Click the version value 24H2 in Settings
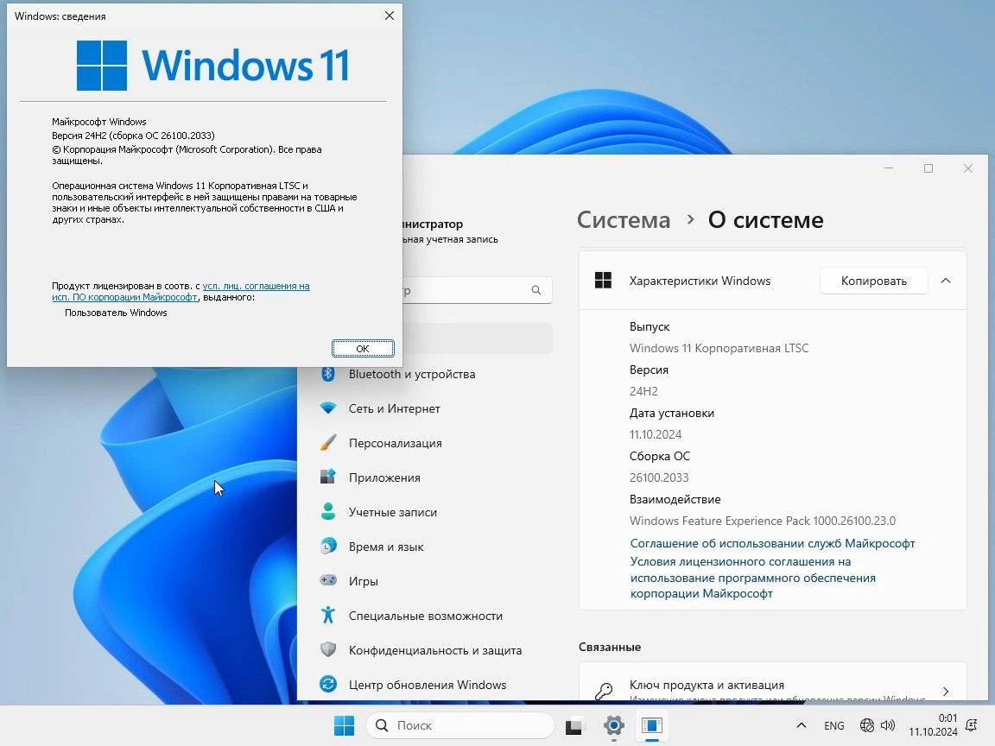The height and width of the screenshot is (746, 995). click(x=643, y=391)
